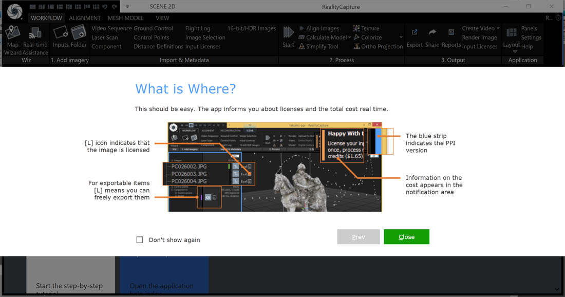Switch to the MESH MODEL ribbon tab
Screen dimensions: 565x297
pos(126,18)
